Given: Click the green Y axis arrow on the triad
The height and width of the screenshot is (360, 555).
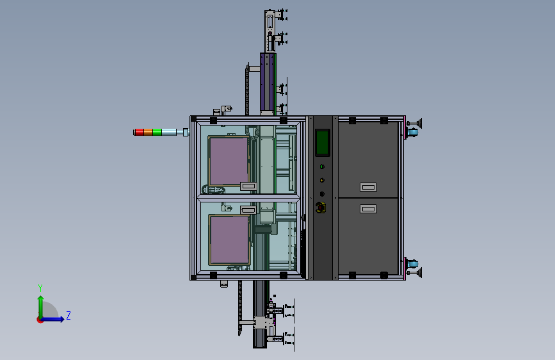Looking at the screenshot, I should pos(41,306).
